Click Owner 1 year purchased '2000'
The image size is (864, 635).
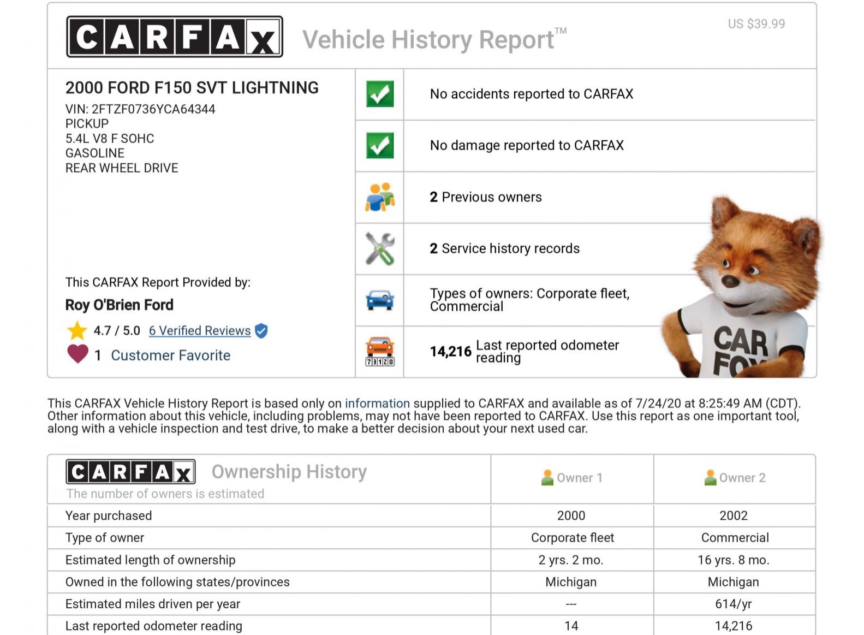coord(571,516)
